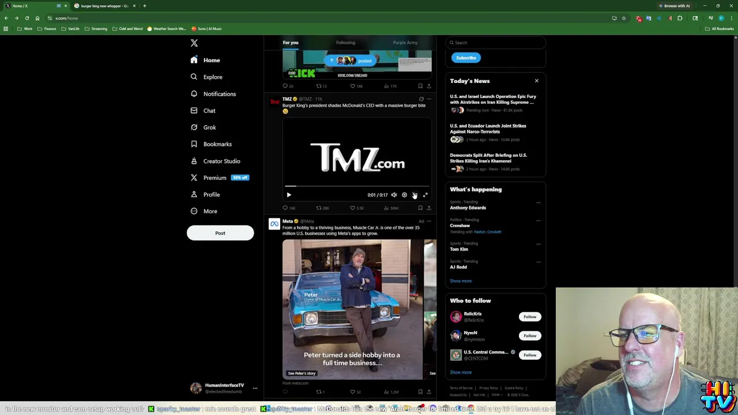The image size is (738, 415).
Task: Open options for AJ Redd trend
Action: click(539, 262)
